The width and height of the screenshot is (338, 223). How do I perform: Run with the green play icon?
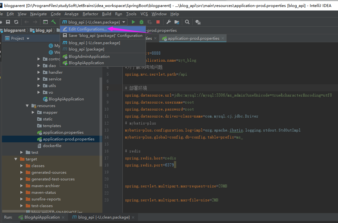pyautogui.click(x=133, y=22)
